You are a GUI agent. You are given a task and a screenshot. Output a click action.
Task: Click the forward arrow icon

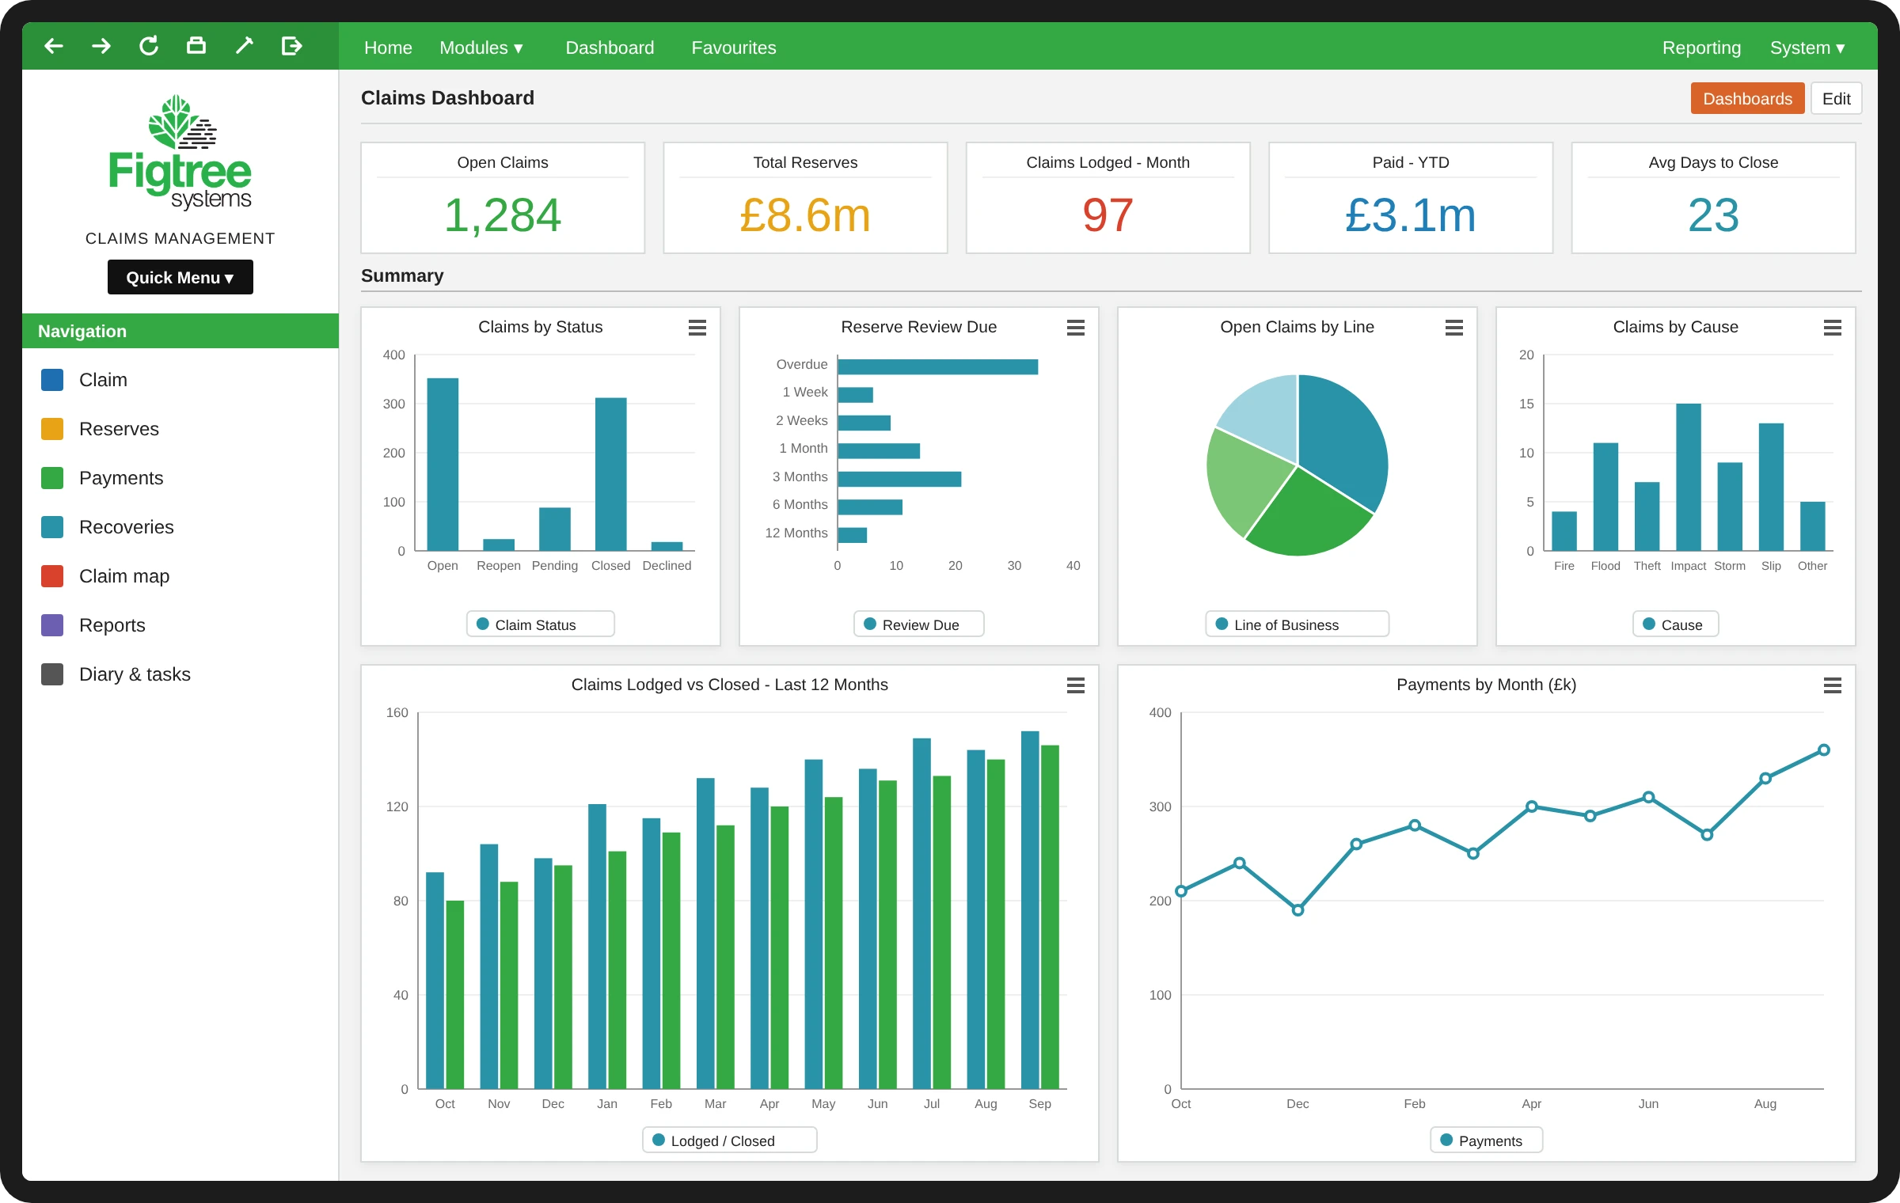pyautogui.click(x=101, y=46)
